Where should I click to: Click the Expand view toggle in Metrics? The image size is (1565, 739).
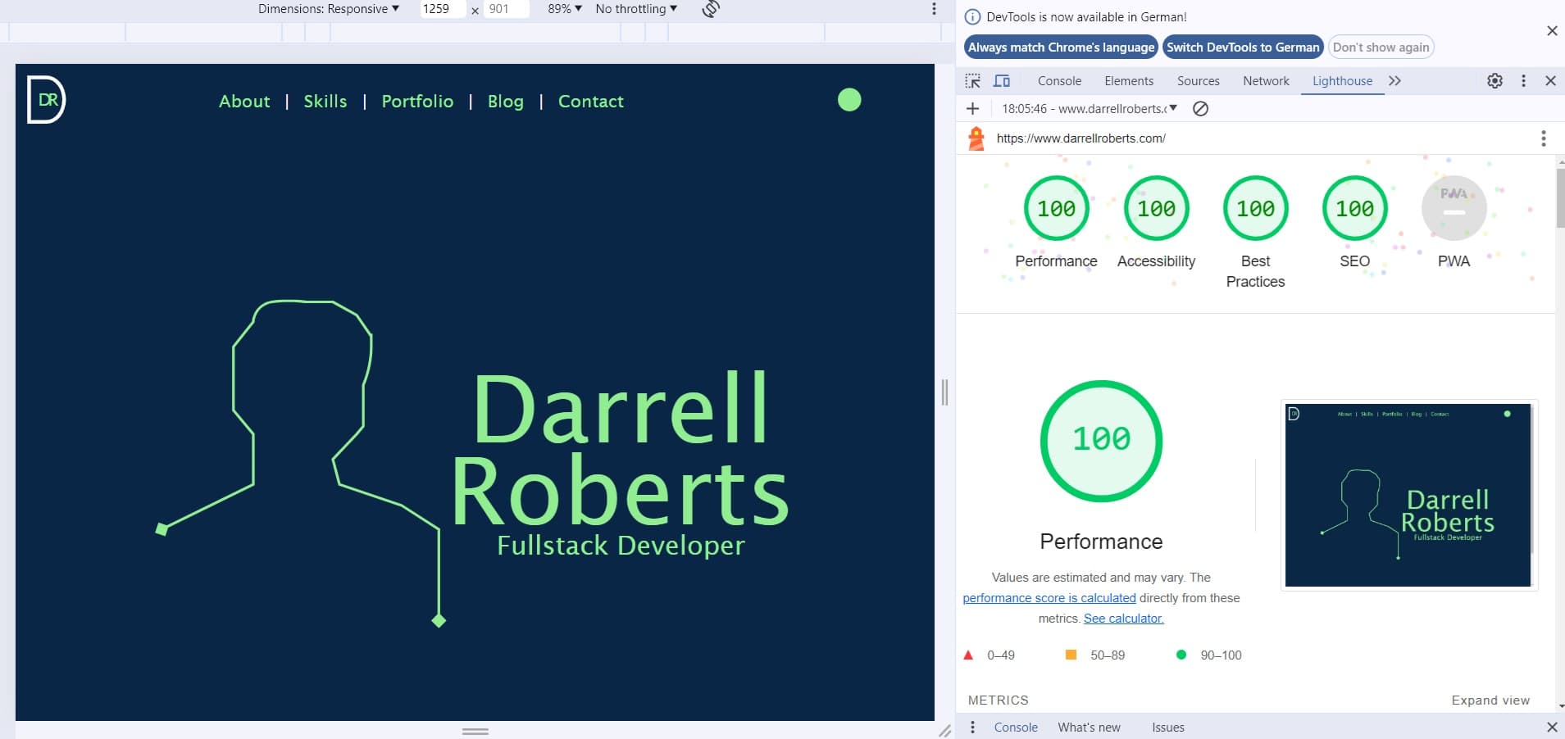pos(1490,700)
